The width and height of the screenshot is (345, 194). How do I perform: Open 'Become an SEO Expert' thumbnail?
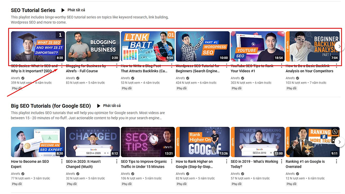click(38, 142)
